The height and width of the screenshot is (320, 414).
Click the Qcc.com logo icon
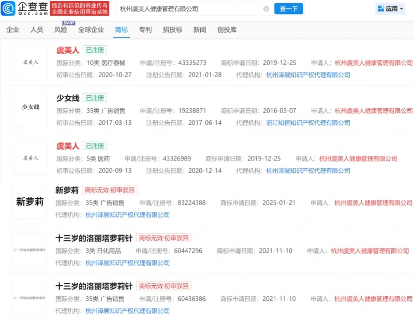pos(8,8)
